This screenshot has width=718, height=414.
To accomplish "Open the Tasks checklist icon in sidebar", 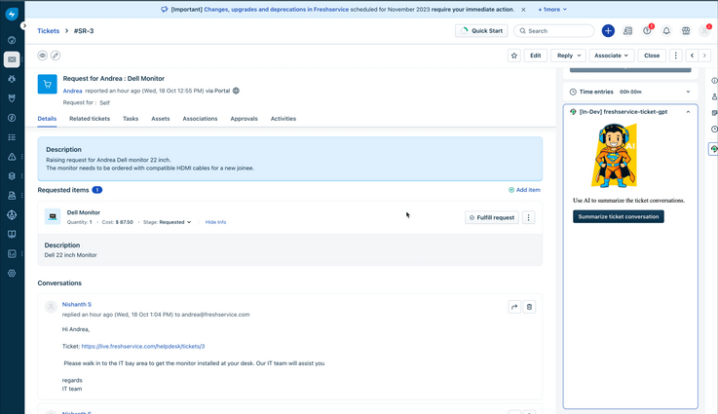I will tap(12, 137).
